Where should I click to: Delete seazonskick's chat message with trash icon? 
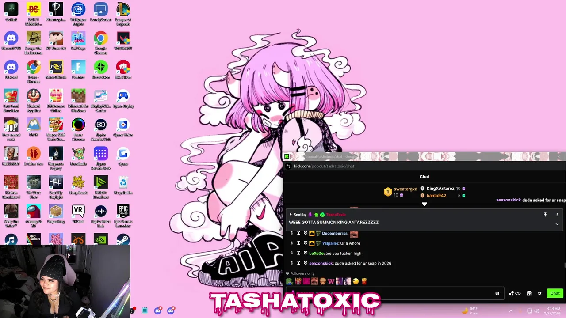click(291, 263)
